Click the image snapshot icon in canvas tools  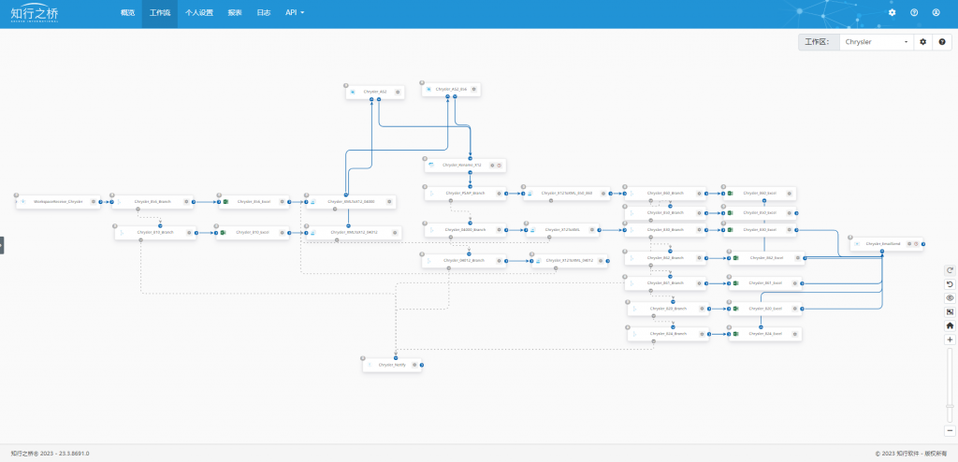[950, 311]
